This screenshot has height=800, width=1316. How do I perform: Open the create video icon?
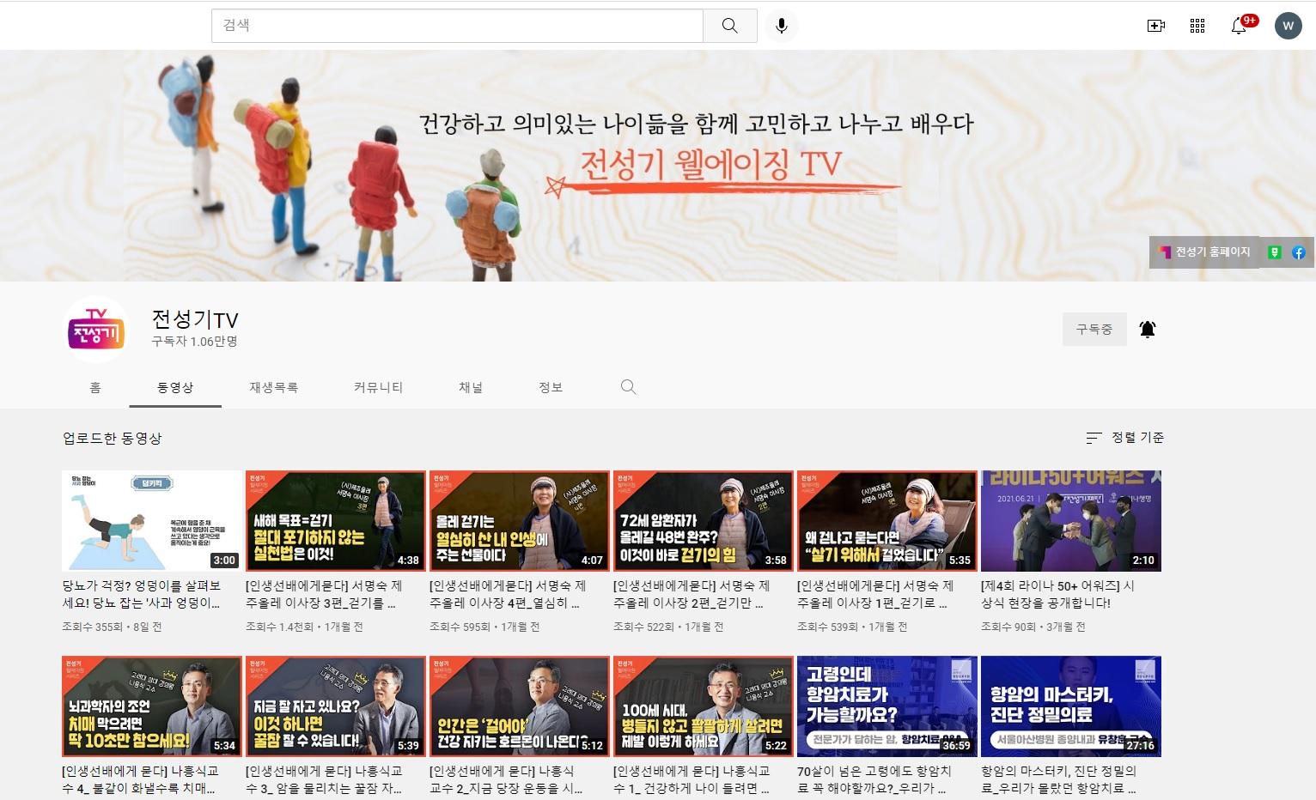(x=1156, y=26)
